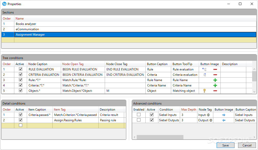
Task: Toggle Active checkbox for Siebel Outputs
Action: pos(152,120)
